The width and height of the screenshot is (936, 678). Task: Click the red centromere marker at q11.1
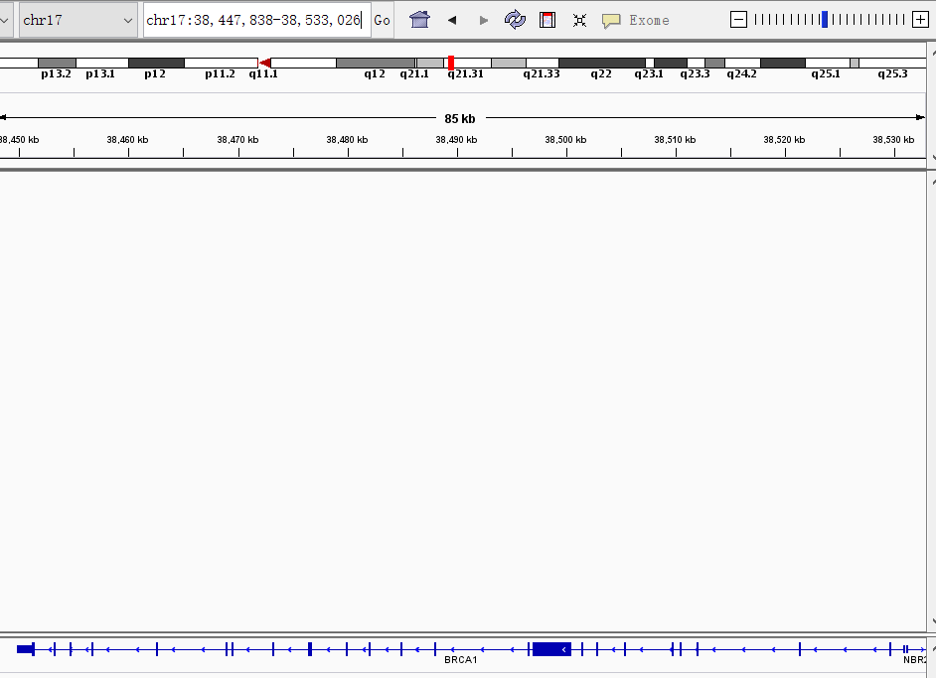pyautogui.click(x=264, y=63)
